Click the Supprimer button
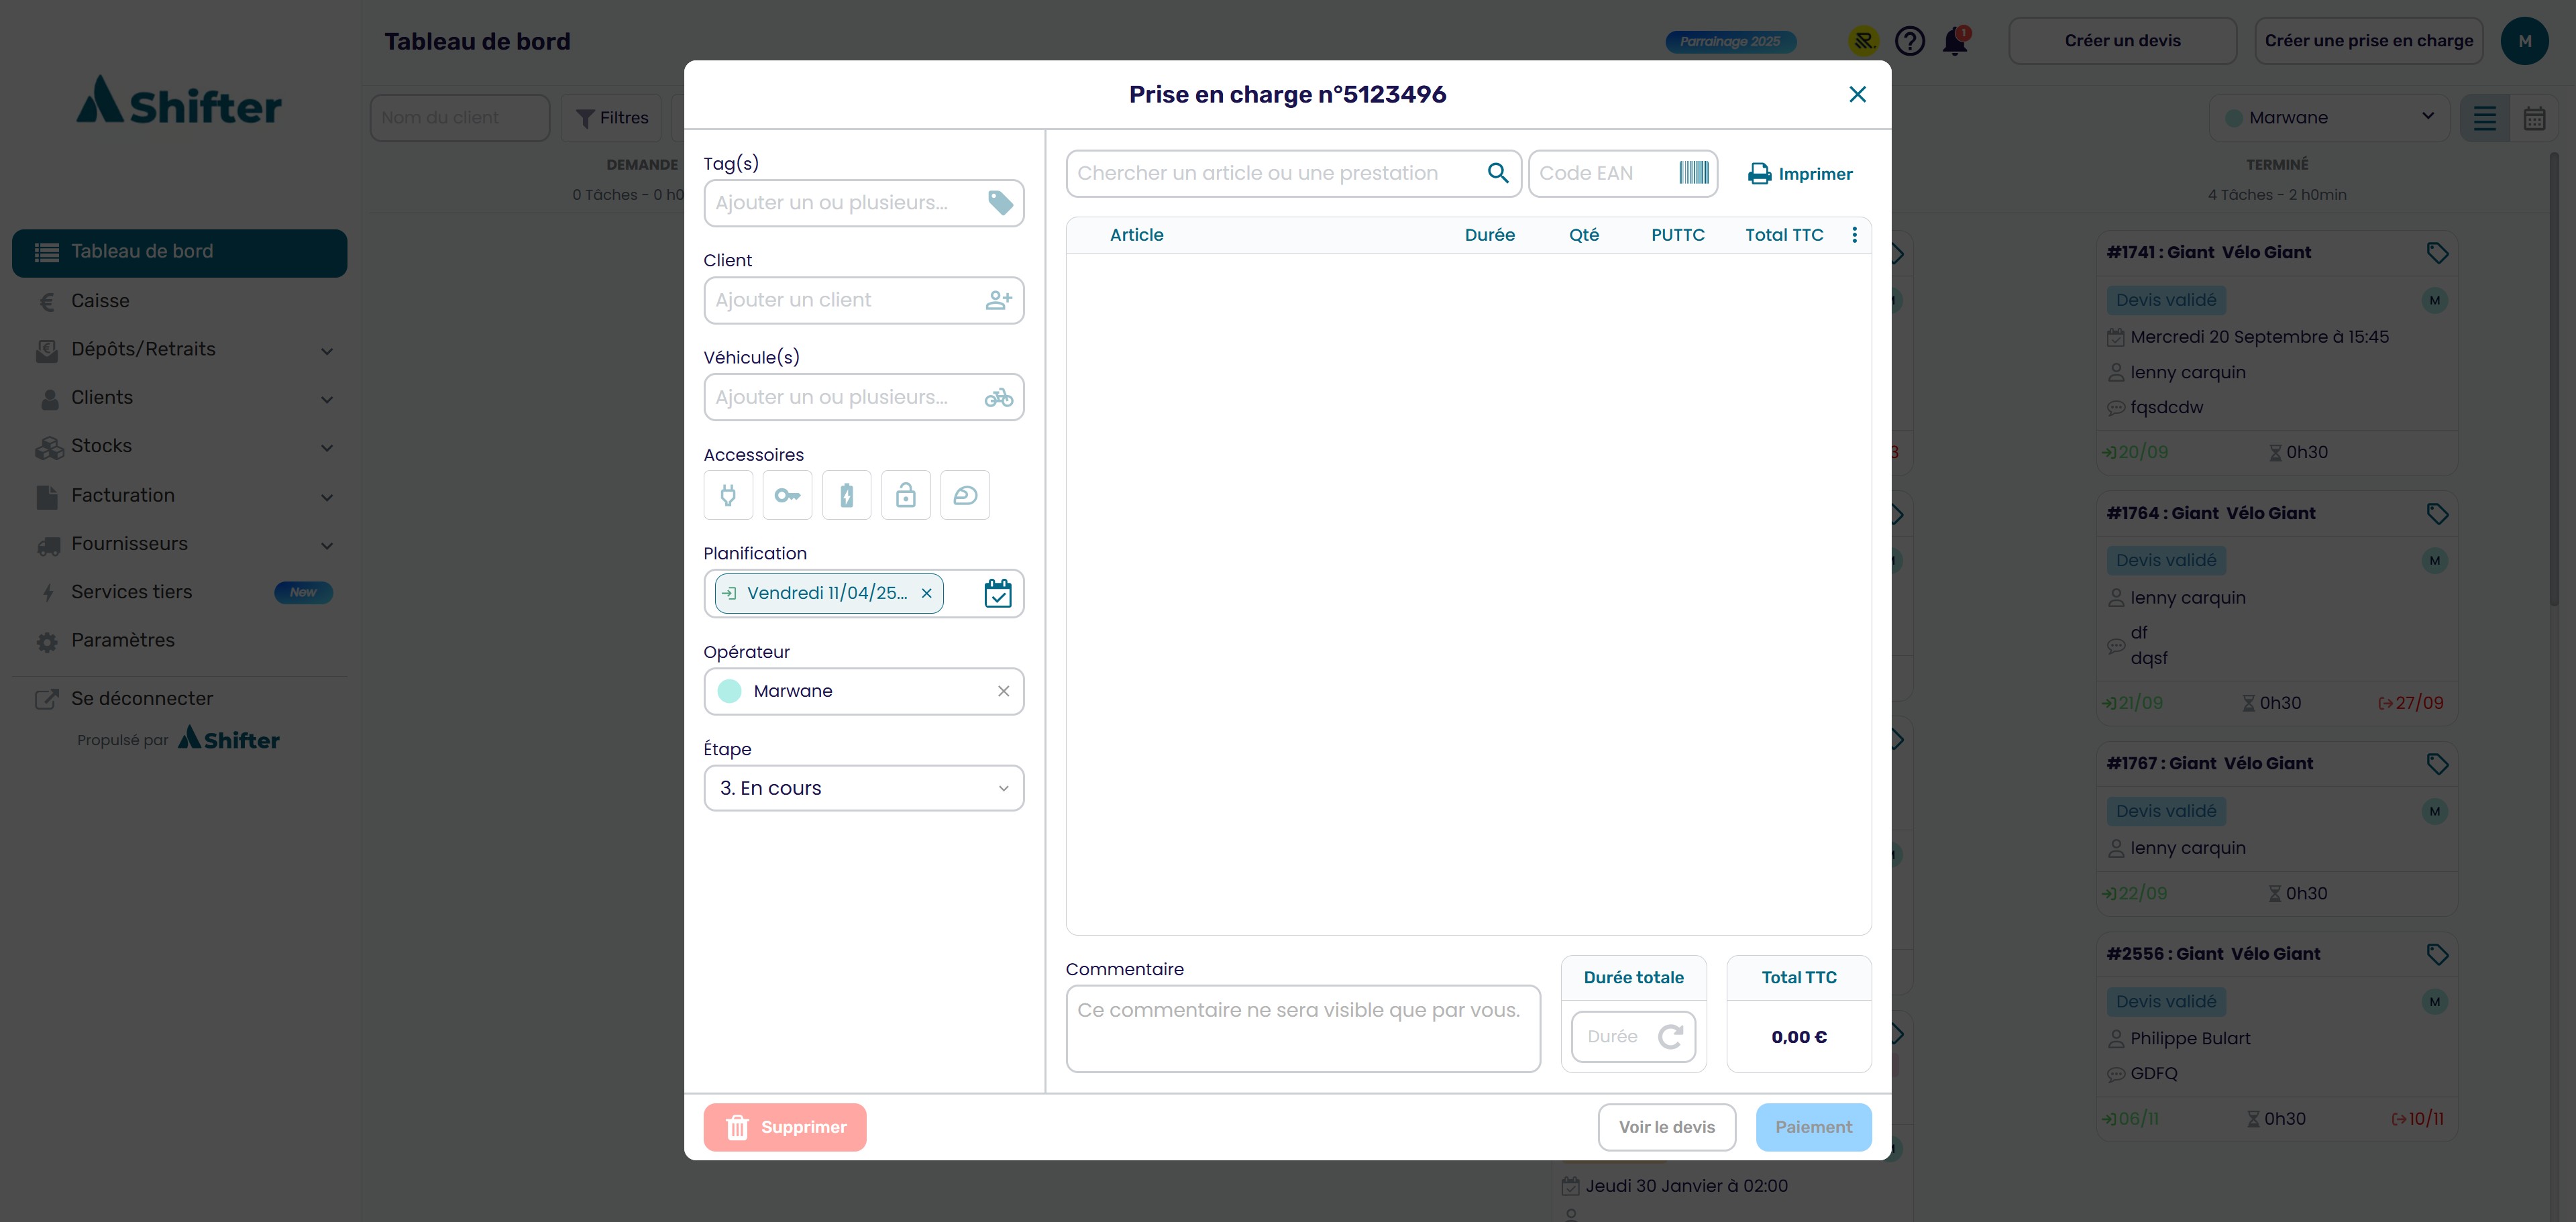Viewport: 2576px width, 1222px height. pos(785,1127)
